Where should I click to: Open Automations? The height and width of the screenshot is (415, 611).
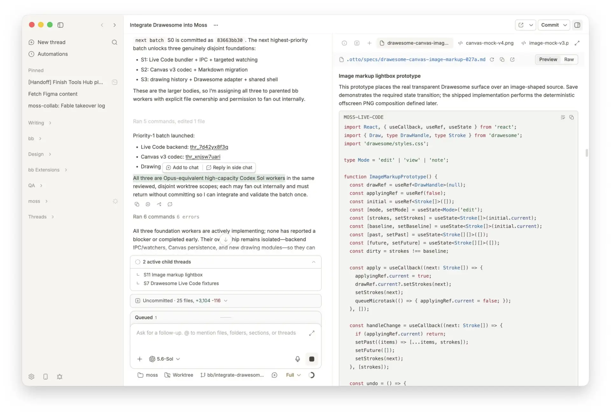[48, 54]
